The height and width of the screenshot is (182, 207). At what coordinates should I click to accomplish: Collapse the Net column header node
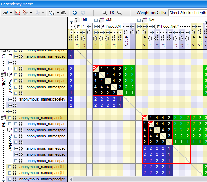[x=139, y=20]
